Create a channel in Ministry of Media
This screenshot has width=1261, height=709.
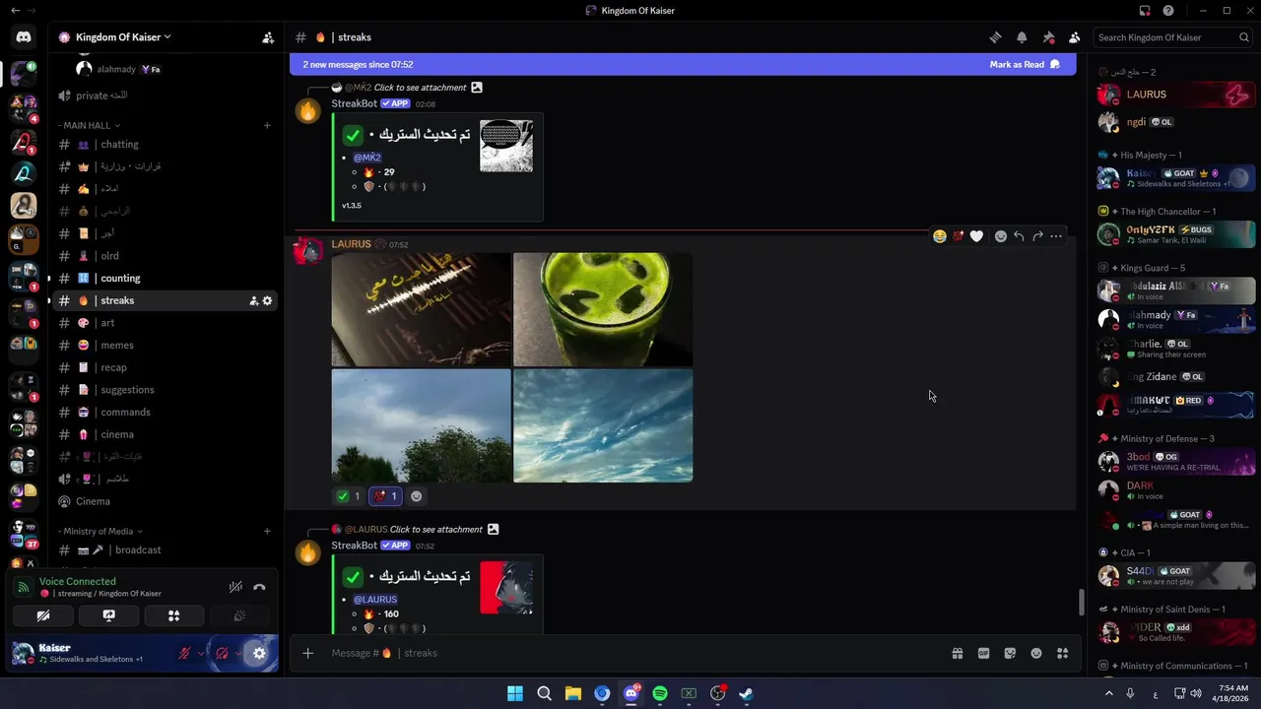(267, 532)
